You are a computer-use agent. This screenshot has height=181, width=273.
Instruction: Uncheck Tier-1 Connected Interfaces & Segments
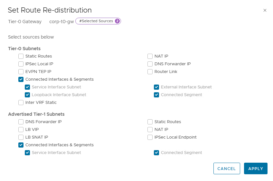[x=21, y=145]
